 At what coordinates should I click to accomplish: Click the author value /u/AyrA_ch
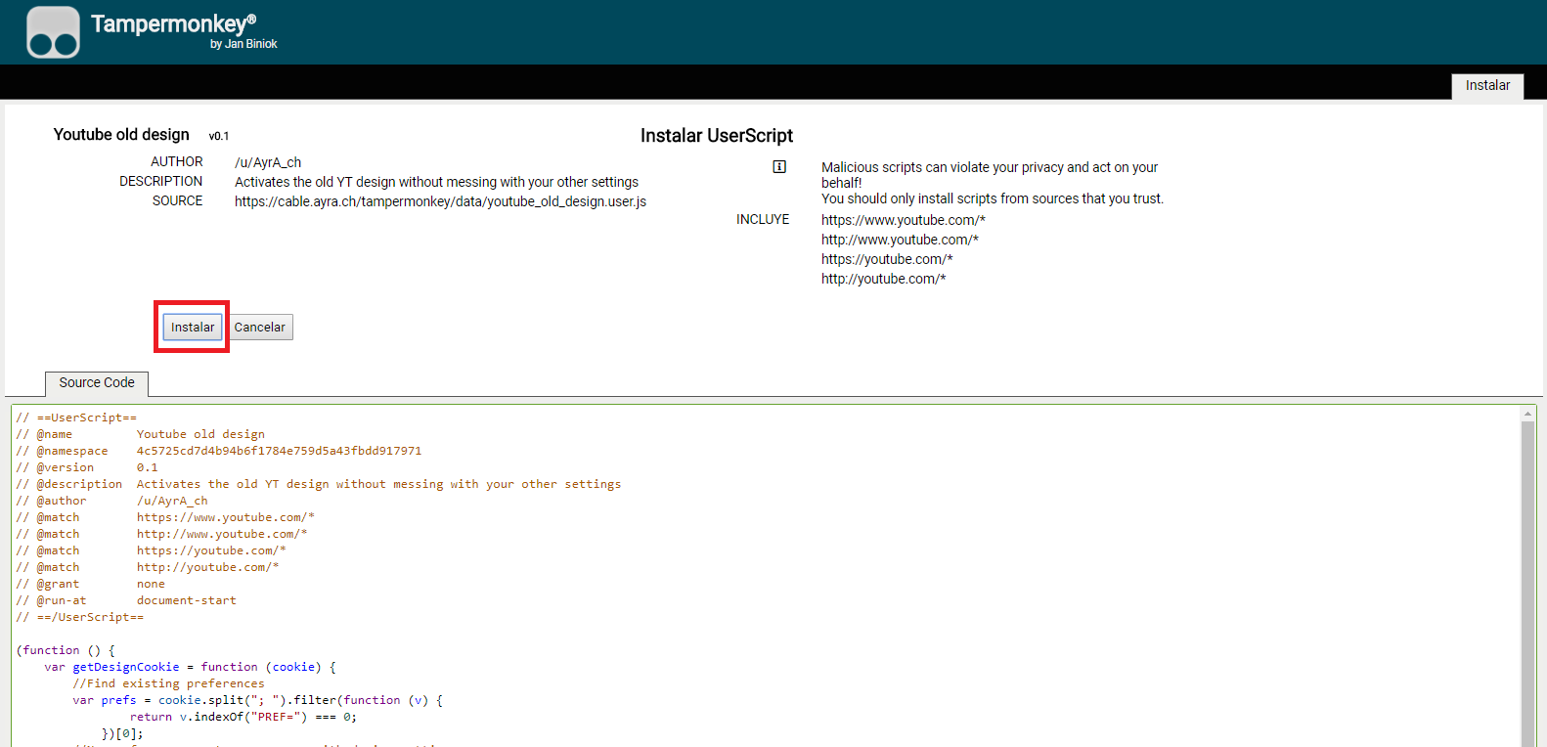[x=268, y=162]
